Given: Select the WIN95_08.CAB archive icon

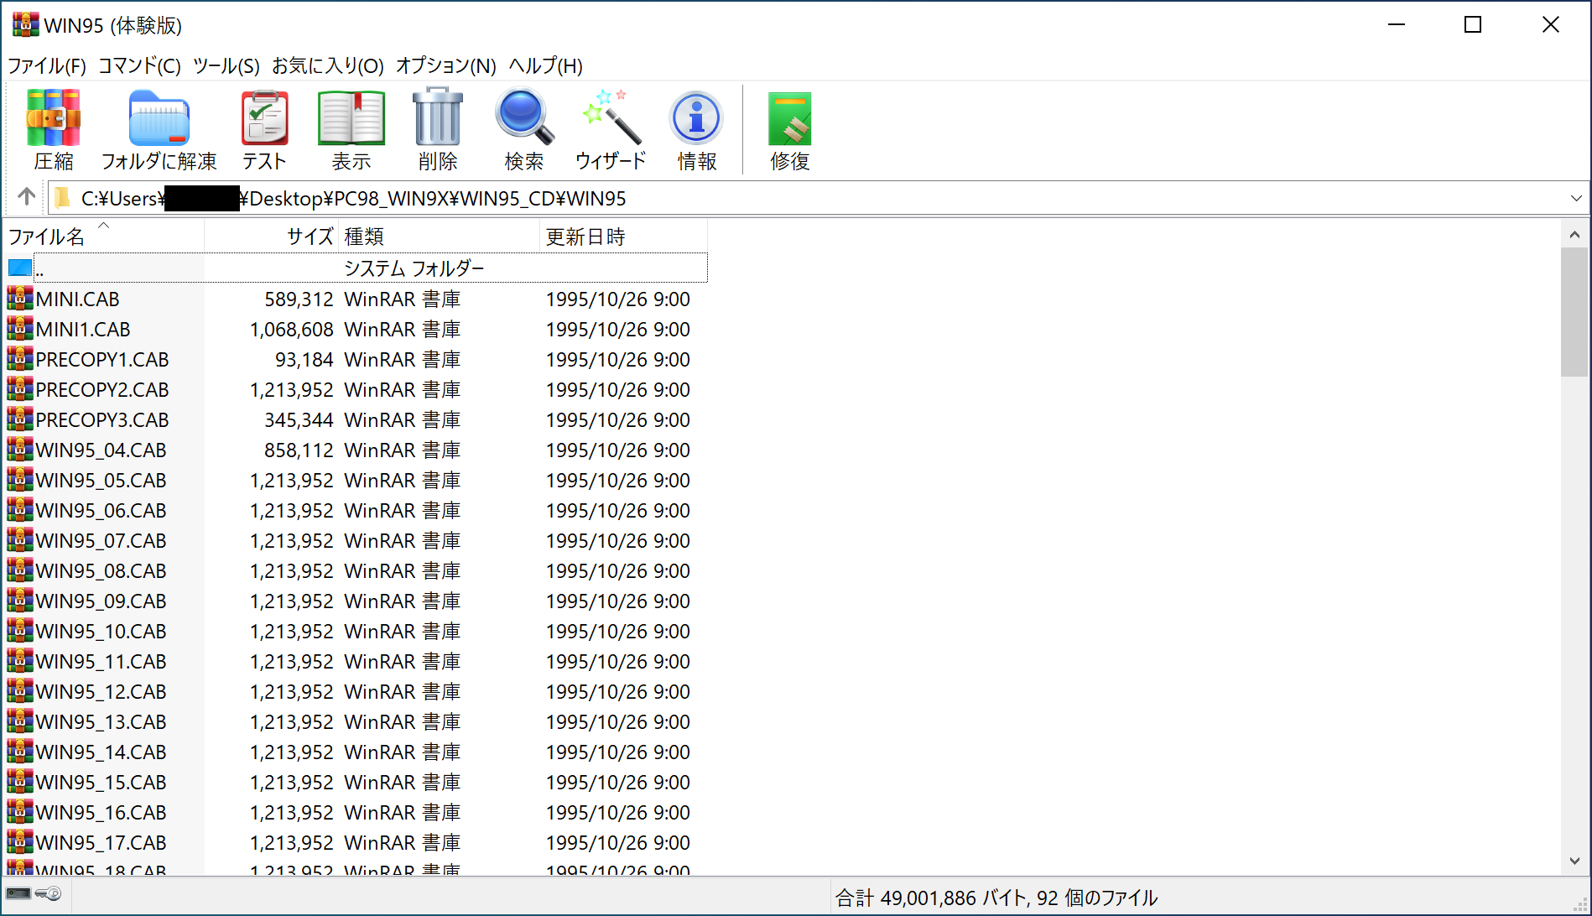Looking at the screenshot, I should point(20,570).
